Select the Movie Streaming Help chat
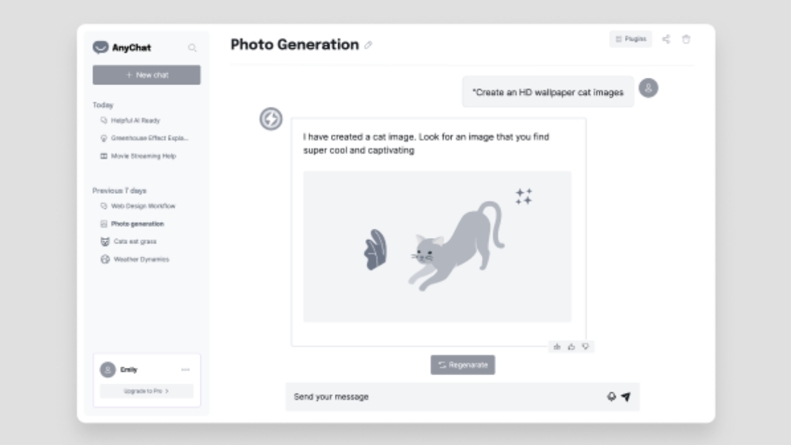Viewport: 791px width, 445px height. [x=142, y=156]
